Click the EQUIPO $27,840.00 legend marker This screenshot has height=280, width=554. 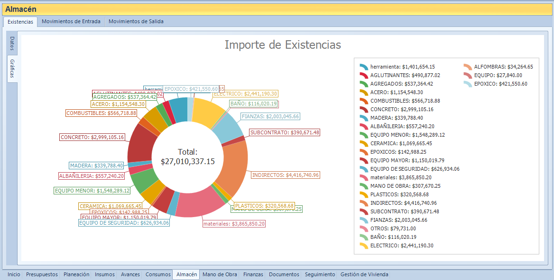click(468, 75)
